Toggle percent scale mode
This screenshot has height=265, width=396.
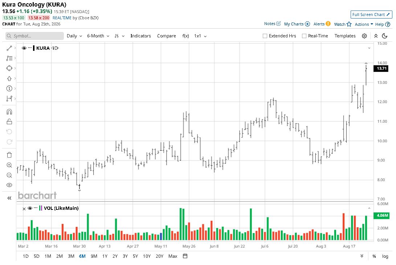(x=374, y=256)
